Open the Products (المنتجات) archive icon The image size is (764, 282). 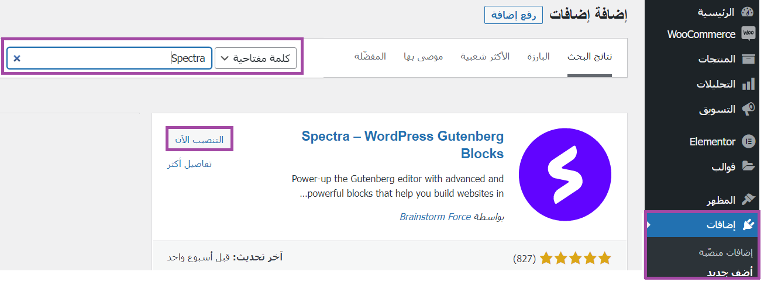tap(748, 59)
